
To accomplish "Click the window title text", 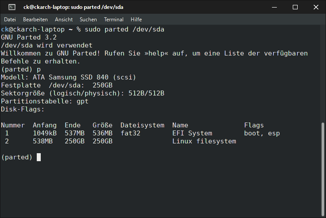I will (74, 7).
